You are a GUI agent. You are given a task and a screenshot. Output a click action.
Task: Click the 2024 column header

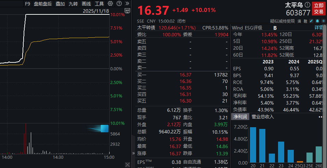tap(294, 62)
